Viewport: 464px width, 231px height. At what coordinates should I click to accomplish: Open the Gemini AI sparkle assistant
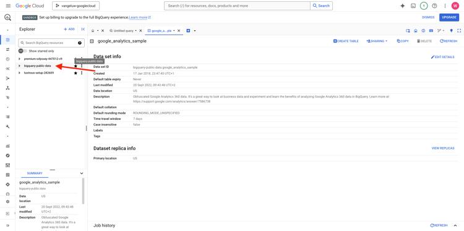[x=403, y=6]
